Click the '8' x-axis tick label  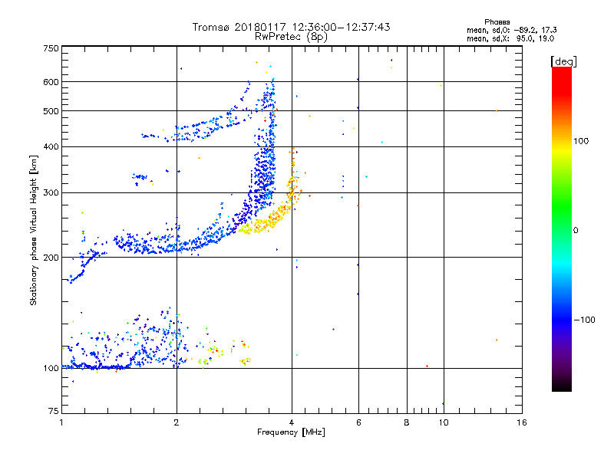tap(407, 422)
